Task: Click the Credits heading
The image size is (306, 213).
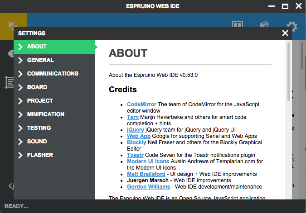Action: point(123,90)
